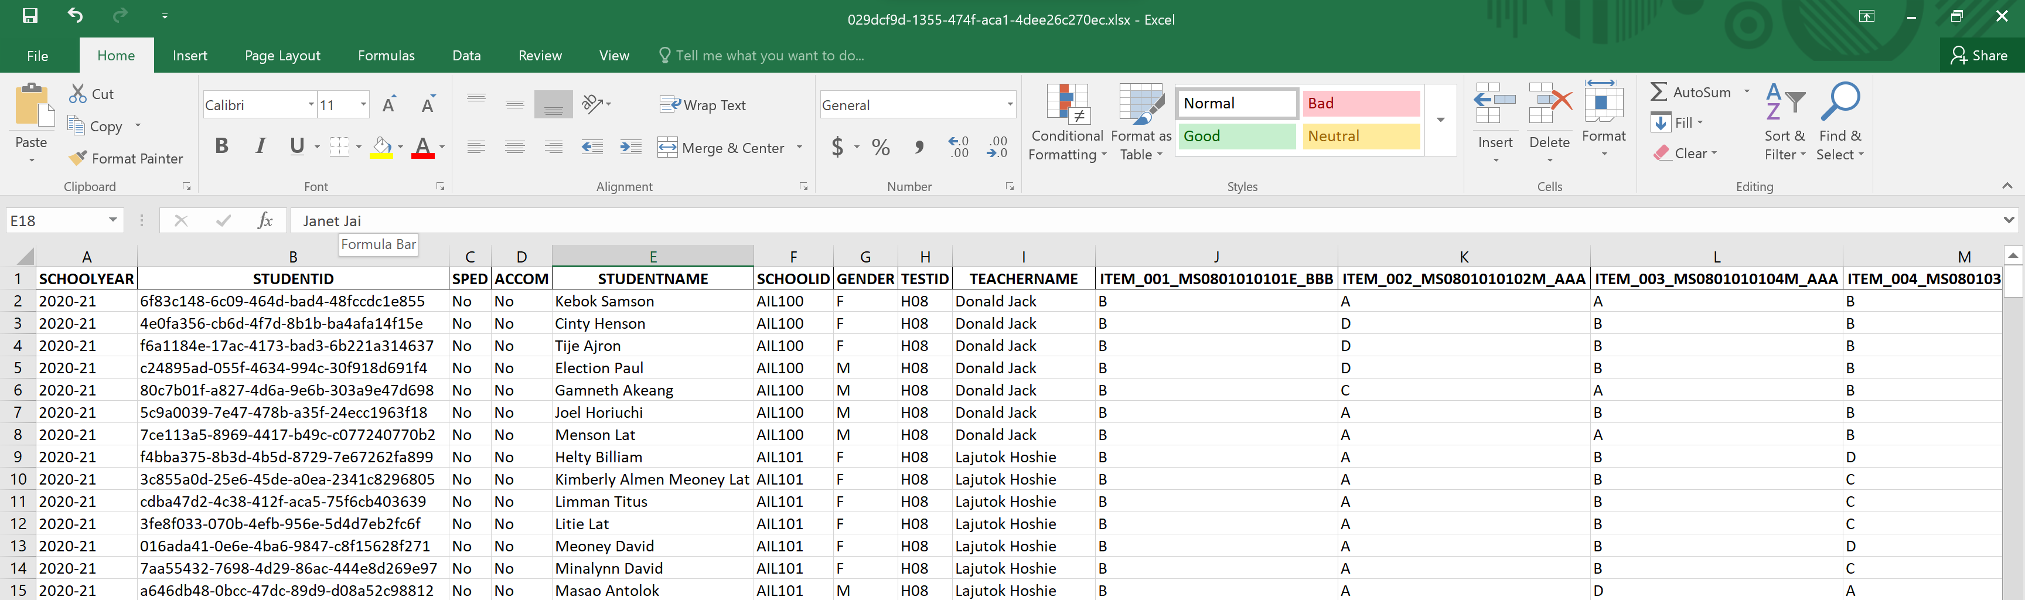Switch to the Page Layout tab
2025x600 pixels.
pyautogui.click(x=282, y=56)
